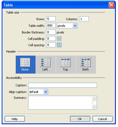Viewport: 118px width, 127px height.
Task: Focus the Table width value field
Action: pyautogui.click(x=51, y=25)
